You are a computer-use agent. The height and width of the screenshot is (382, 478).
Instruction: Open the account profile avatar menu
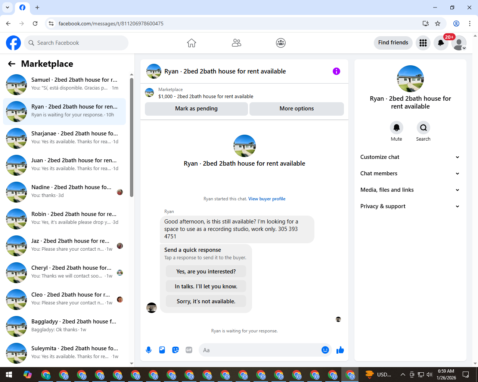pos(459,43)
